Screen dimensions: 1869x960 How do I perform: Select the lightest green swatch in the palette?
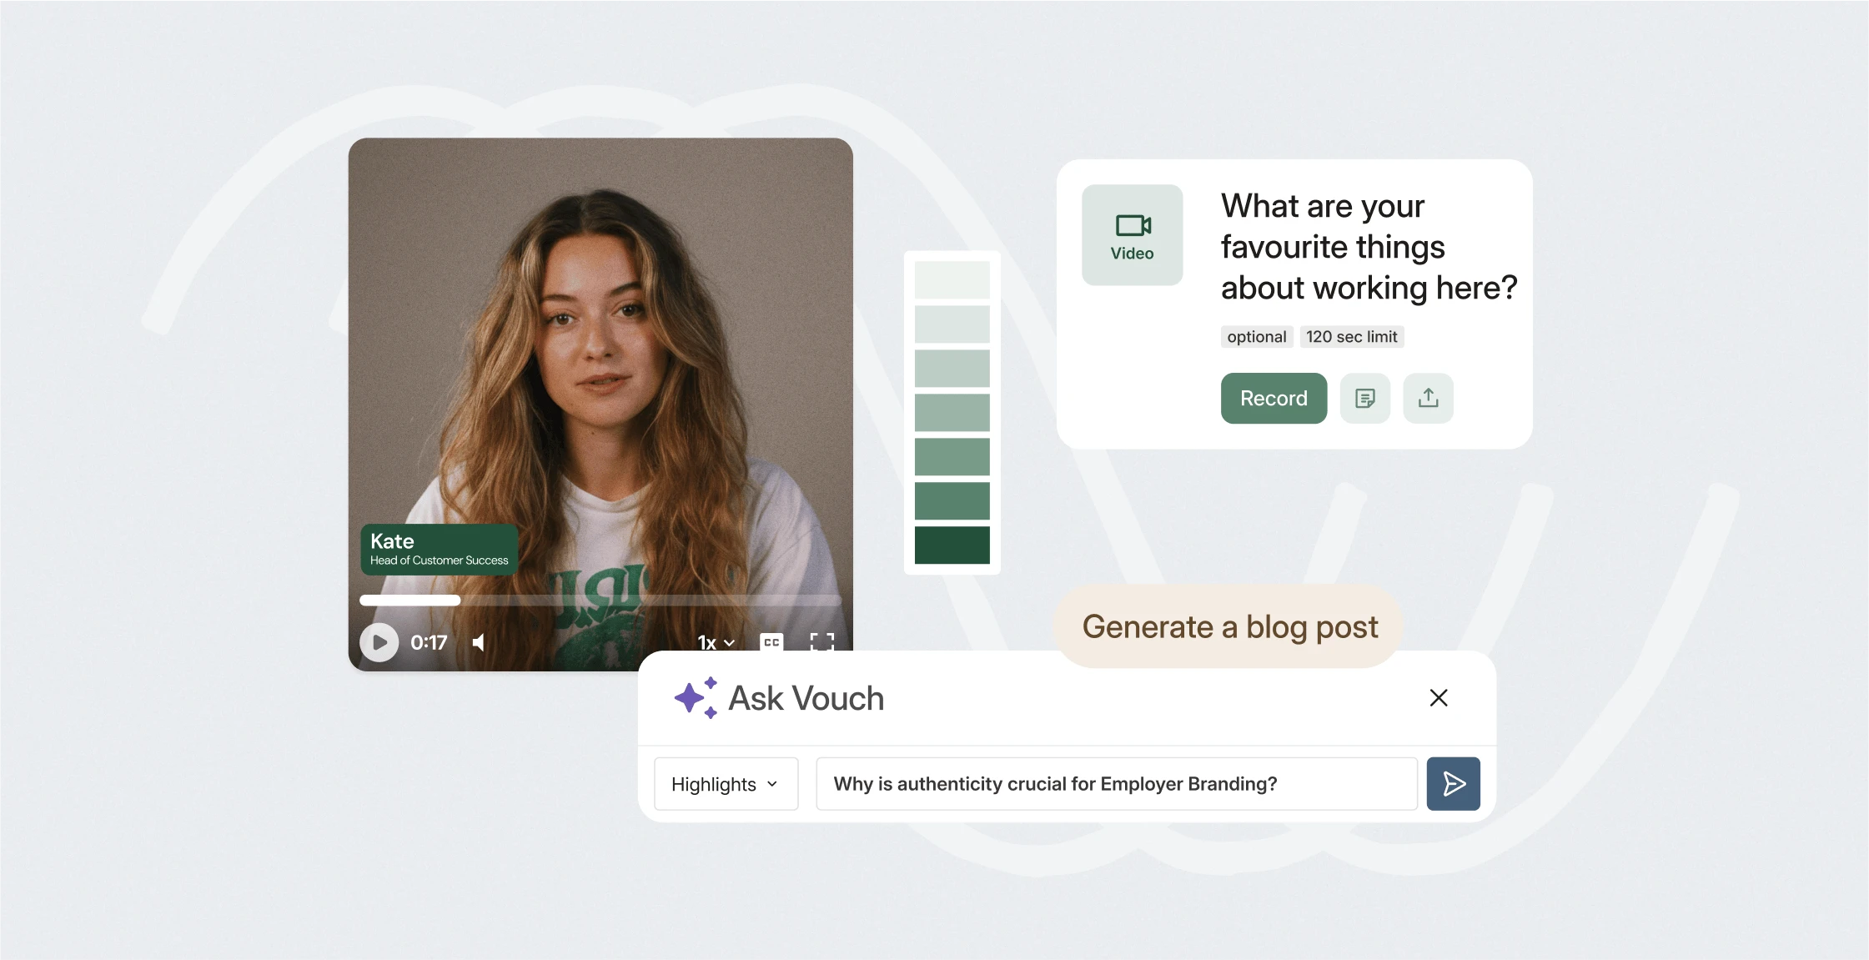(x=952, y=279)
